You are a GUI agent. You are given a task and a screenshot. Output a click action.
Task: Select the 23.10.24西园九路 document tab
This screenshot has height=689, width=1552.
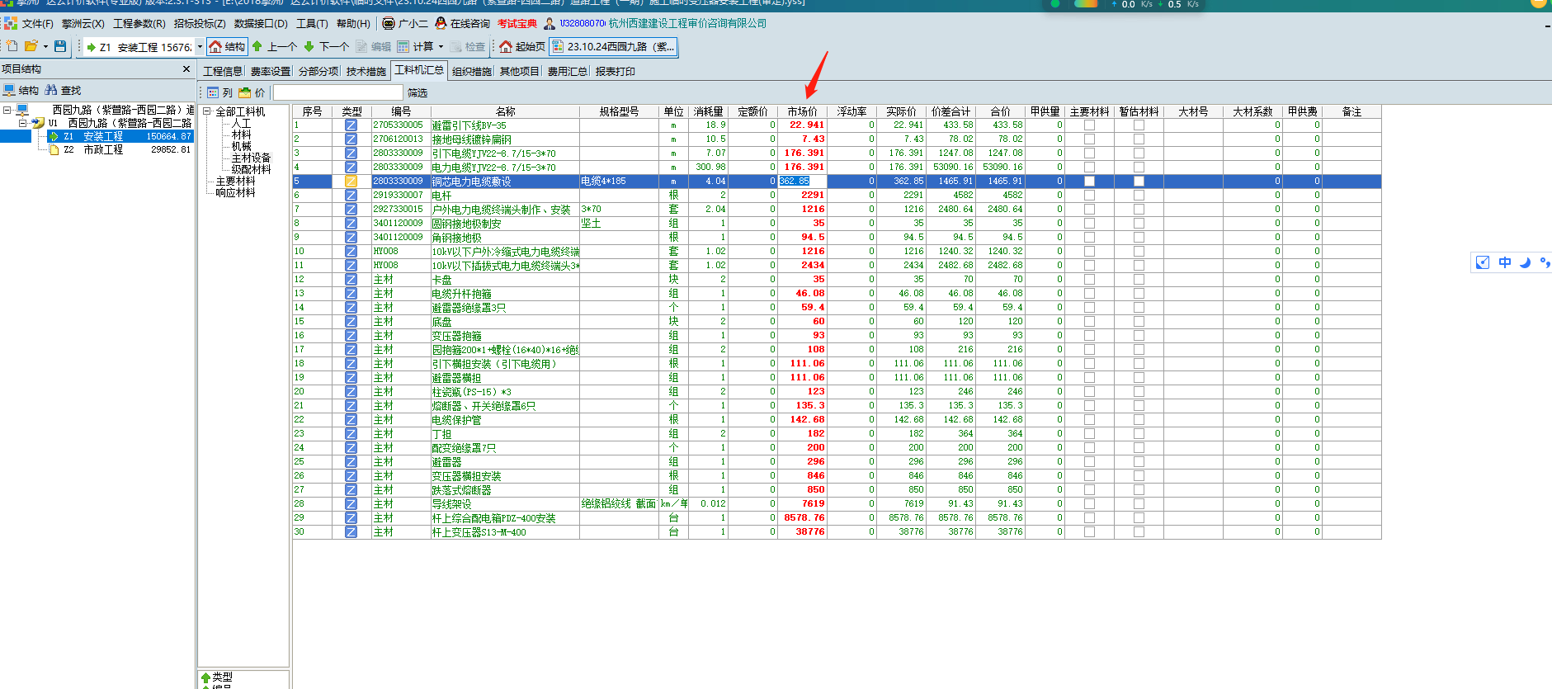coord(615,47)
